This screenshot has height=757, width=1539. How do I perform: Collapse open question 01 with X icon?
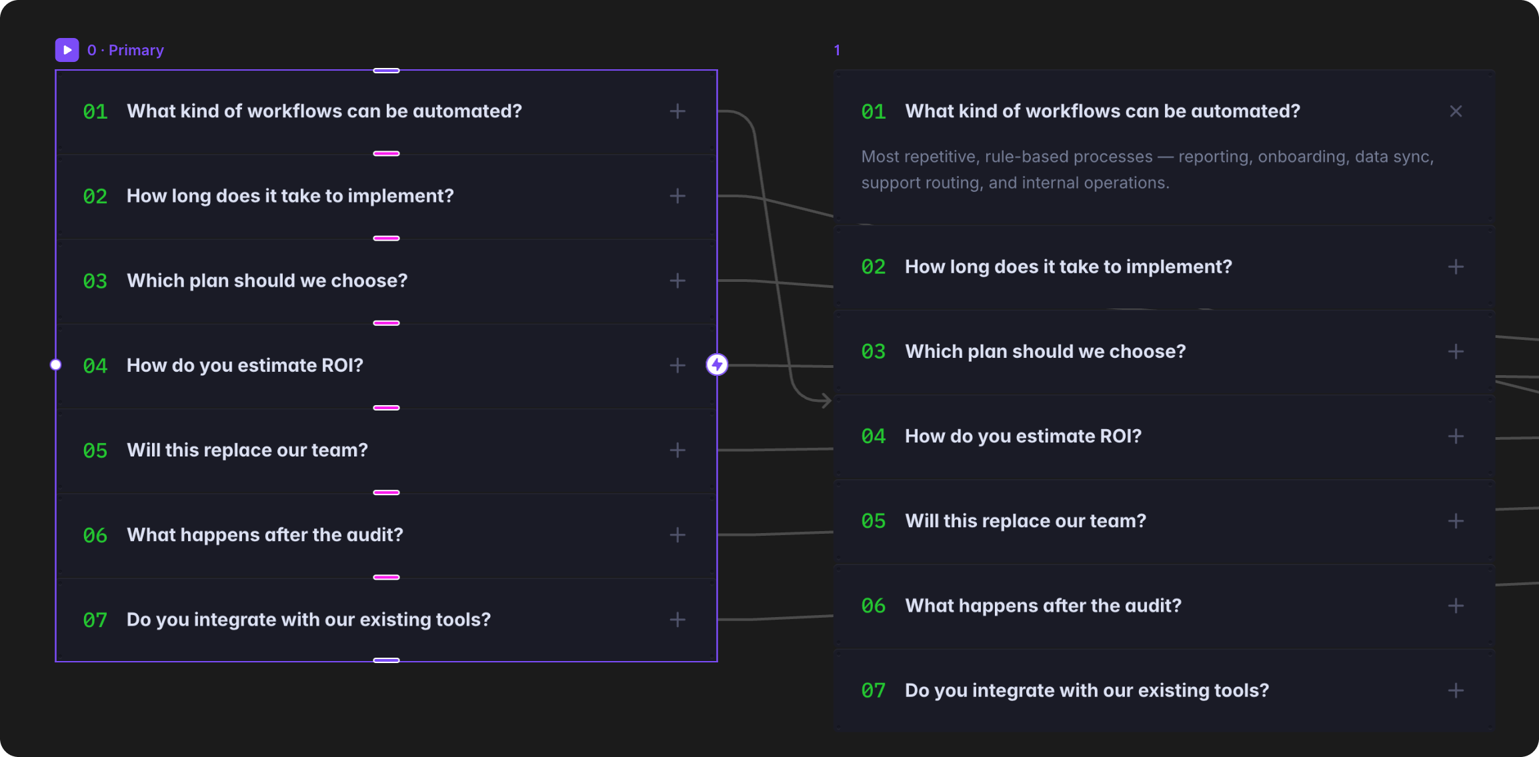point(1456,111)
